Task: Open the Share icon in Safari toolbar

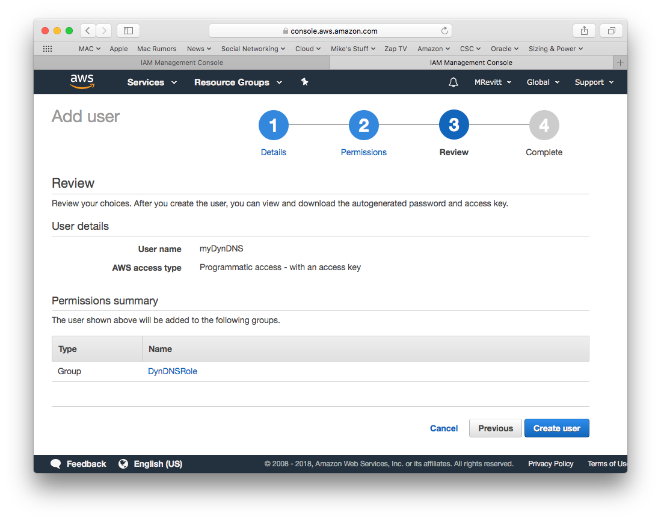Action: [x=584, y=31]
